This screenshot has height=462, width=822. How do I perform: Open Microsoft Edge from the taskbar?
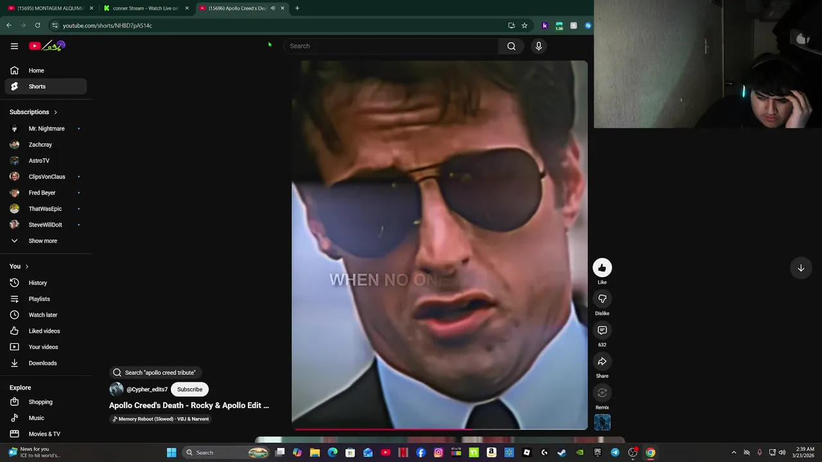coord(333,452)
